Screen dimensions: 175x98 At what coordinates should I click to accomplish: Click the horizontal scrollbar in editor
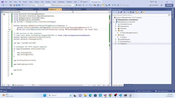pos(61,85)
